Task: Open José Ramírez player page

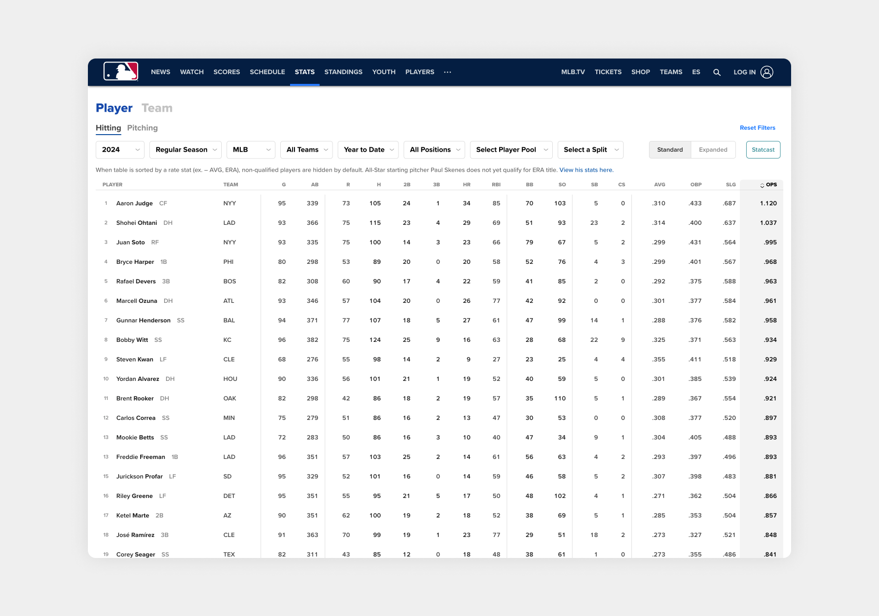Action: [x=135, y=535]
